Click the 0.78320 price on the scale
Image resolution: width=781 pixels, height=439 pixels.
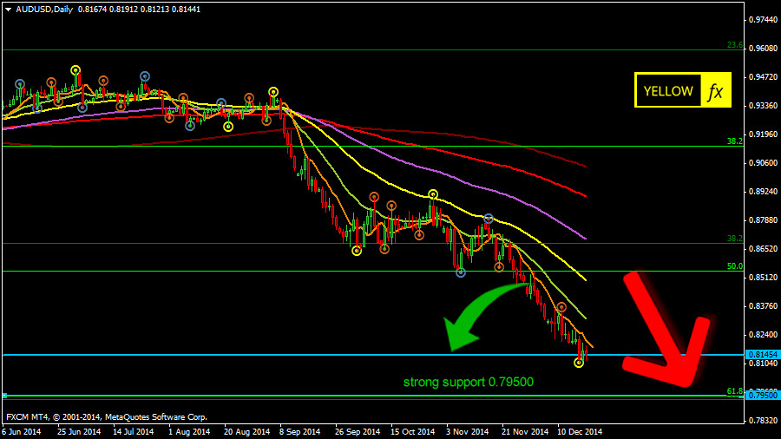coord(762,420)
